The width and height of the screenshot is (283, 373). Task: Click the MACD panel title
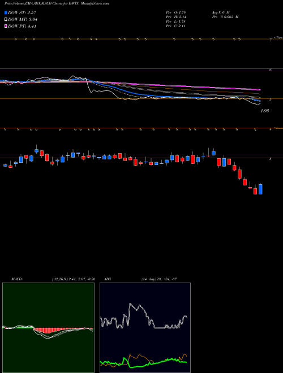(x=16, y=279)
